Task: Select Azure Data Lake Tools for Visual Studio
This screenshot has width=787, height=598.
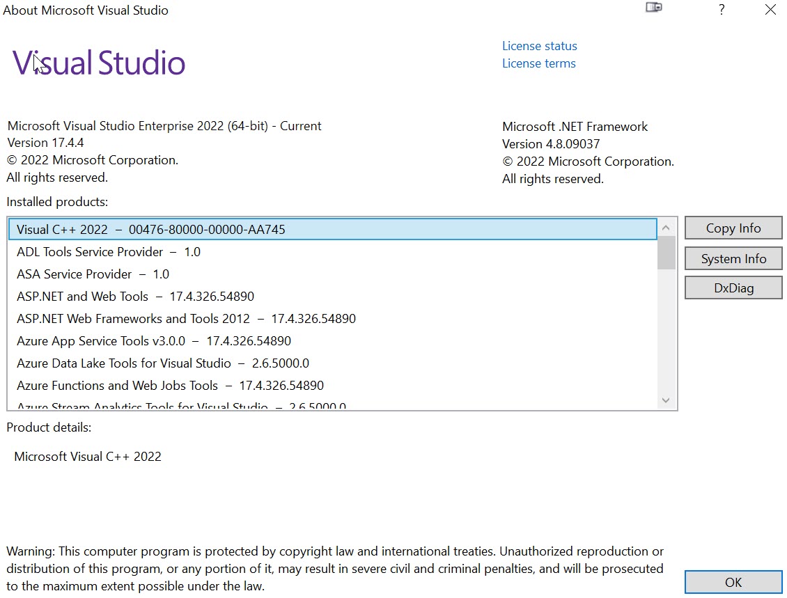Action: (x=163, y=363)
